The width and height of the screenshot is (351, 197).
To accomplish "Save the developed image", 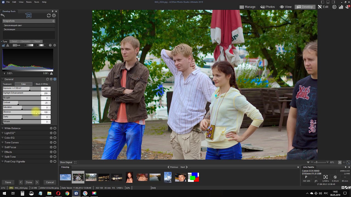I will click(x=8, y=182).
